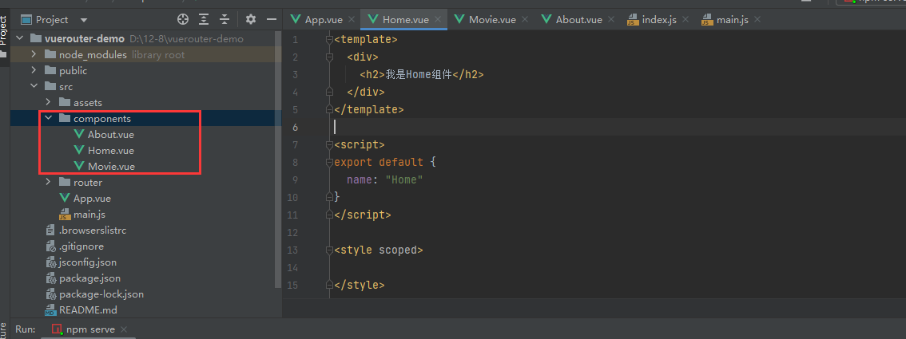This screenshot has width=906, height=339.
Task: Close the index.js editor tab
Action: [x=685, y=20]
